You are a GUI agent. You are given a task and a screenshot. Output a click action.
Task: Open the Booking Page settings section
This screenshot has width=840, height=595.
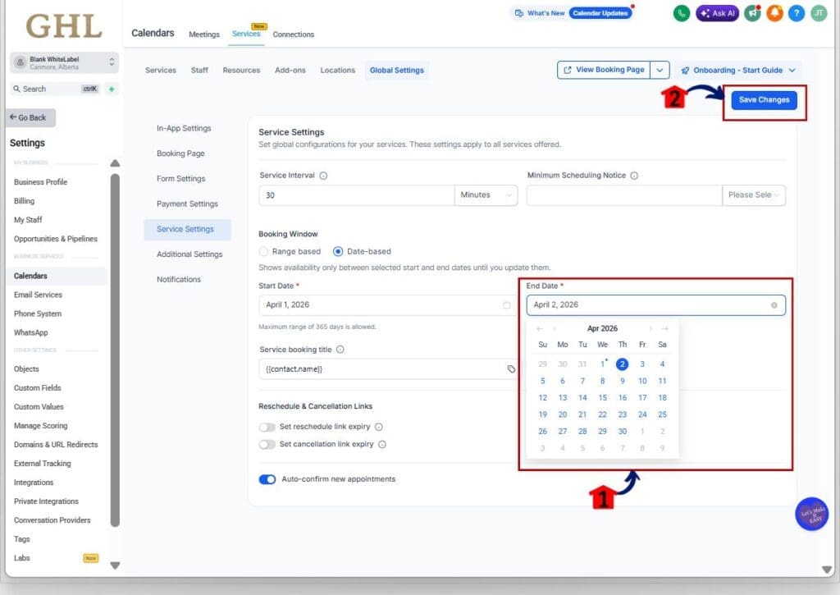point(180,153)
